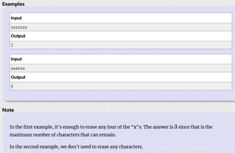Click the first Output header

(x=18, y=36)
